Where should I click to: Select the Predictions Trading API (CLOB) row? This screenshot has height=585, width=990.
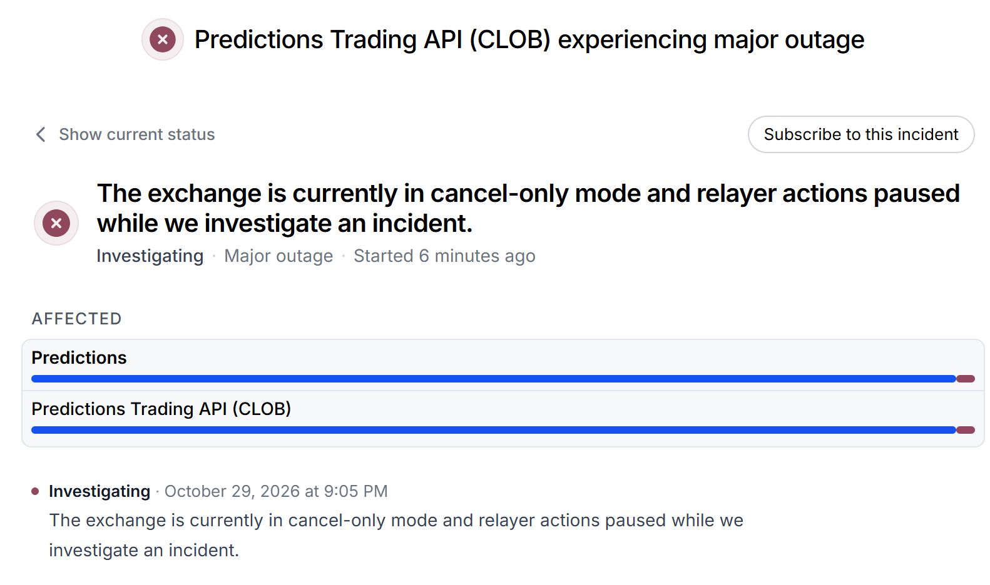pos(503,419)
